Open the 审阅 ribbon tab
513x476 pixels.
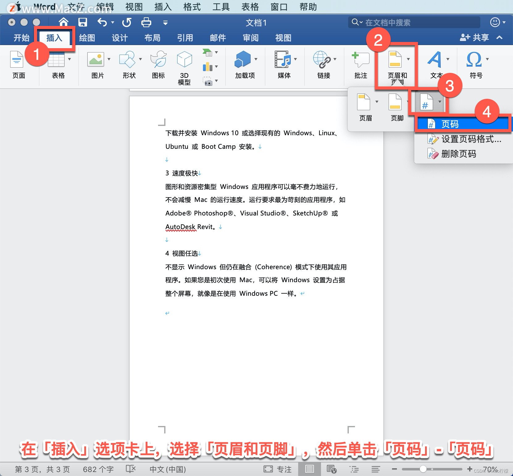coord(250,38)
